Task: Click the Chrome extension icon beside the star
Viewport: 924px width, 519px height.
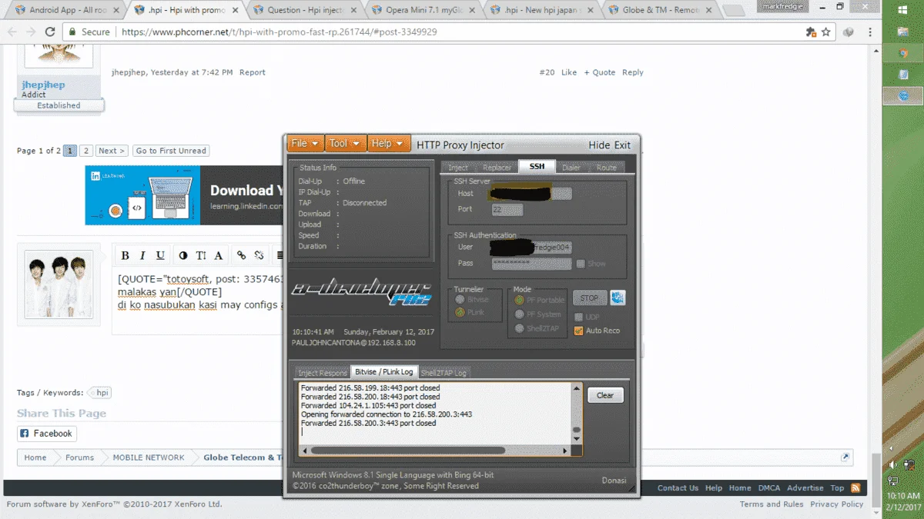Action: click(811, 32)
